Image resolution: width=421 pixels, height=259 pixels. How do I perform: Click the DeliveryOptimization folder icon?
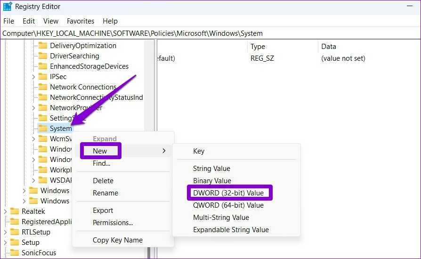[x=43, y=46]
